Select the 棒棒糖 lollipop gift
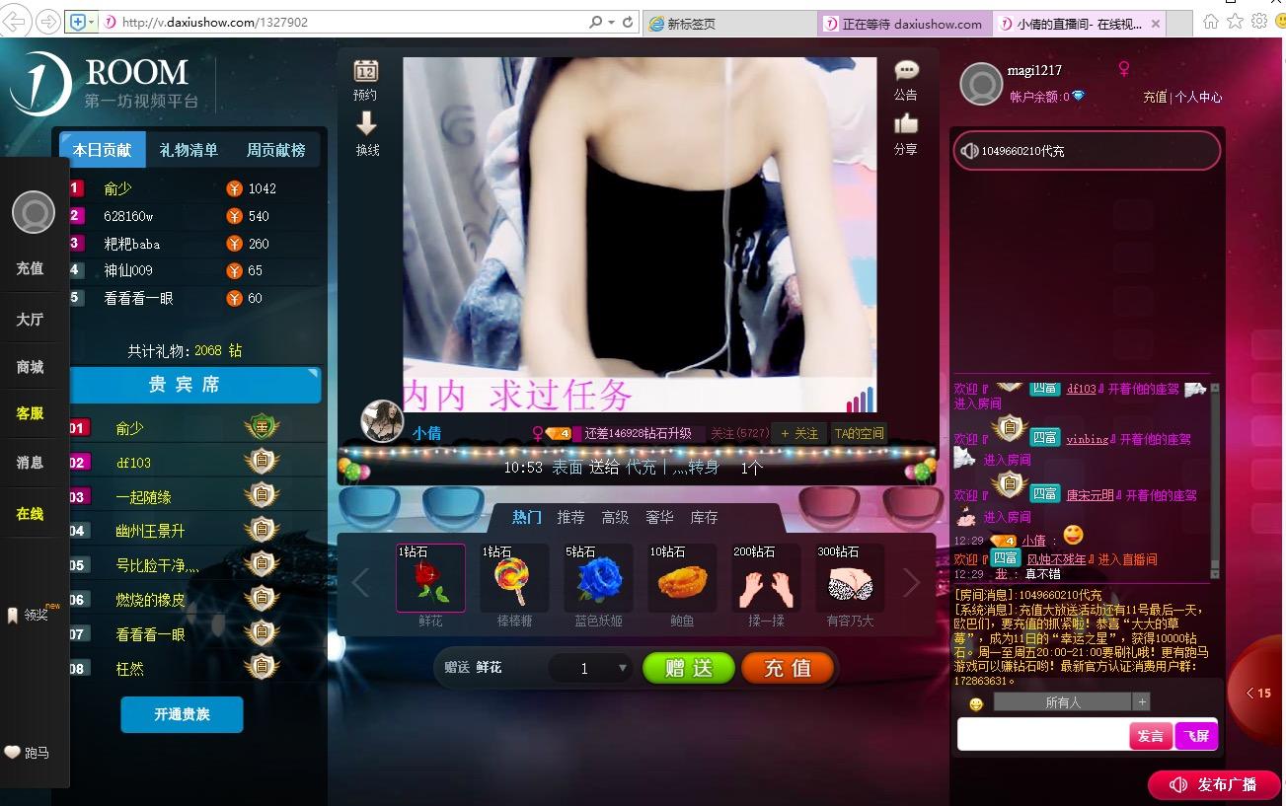The width and height of the screenshot is (1286, 806). pyautogui.click(x=514, y=578)
